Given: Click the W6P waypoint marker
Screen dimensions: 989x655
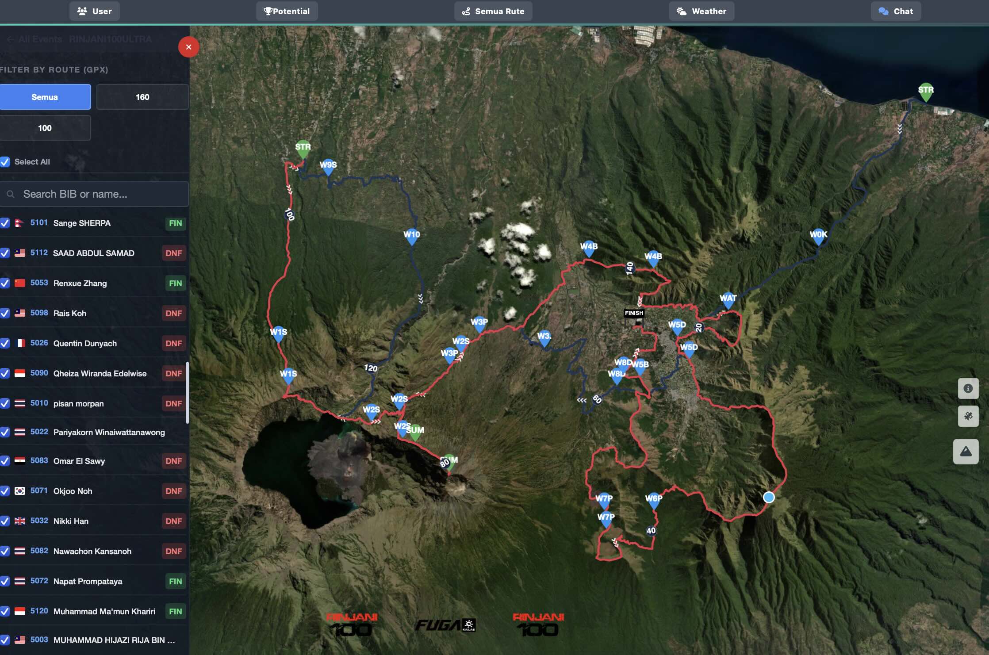Looking at the screenshot, I should click(654, 501).
